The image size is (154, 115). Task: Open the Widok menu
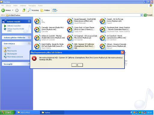15,5
